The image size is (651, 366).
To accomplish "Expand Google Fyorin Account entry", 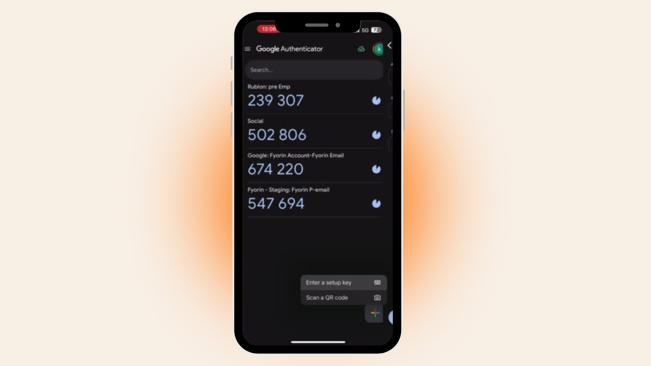I will tap(313, 165).
